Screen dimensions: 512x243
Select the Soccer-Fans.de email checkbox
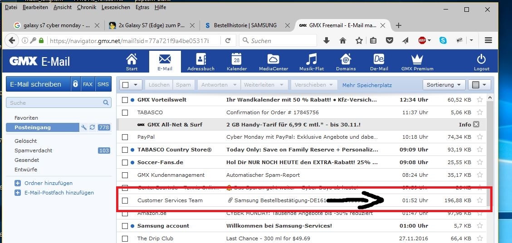[125, 163]
